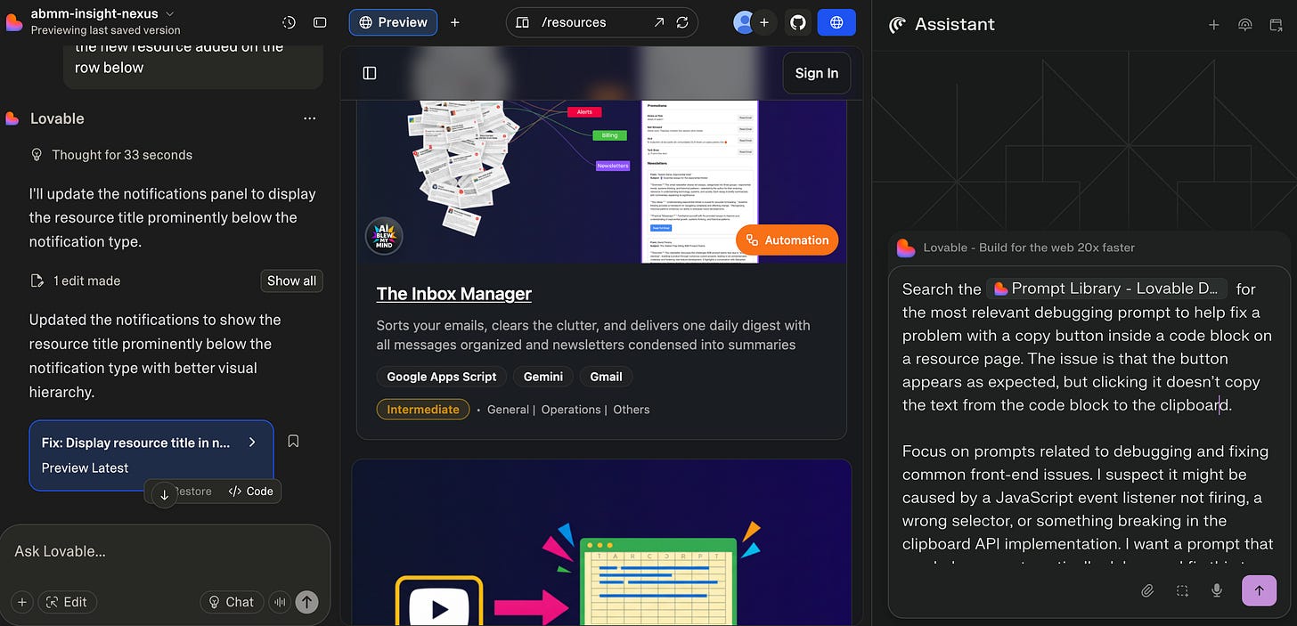The image size is (1297, 626).
Task: Open the preview in a new tab with the arrow icon
Action: pyautogui.click(x=659, y=22)
